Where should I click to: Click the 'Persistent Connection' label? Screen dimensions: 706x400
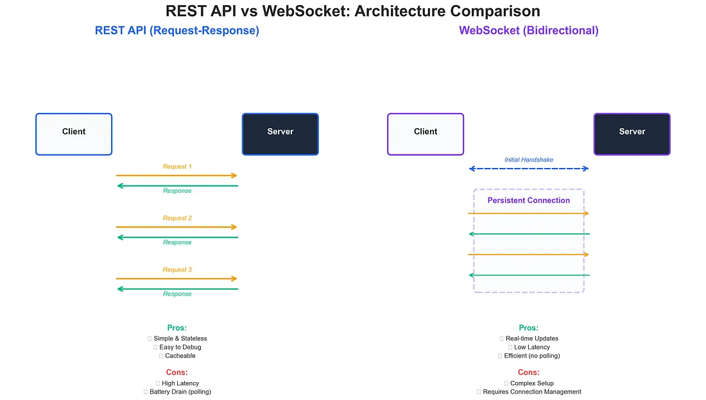point(528,201)
